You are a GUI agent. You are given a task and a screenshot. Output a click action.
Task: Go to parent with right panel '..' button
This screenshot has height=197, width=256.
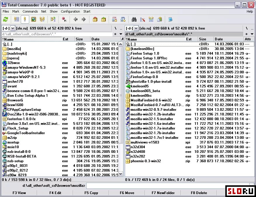(x=252, y=28)
